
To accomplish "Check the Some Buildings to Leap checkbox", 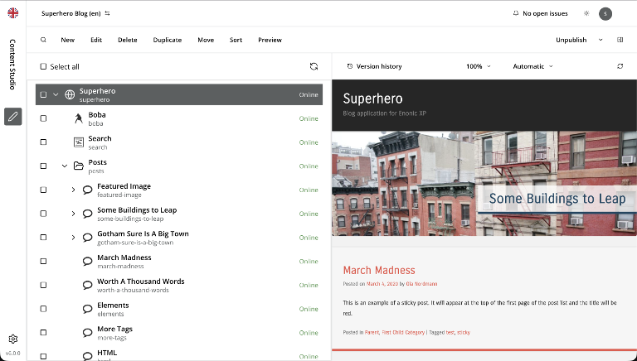I will pyautogui.click(x=43, y=214).
